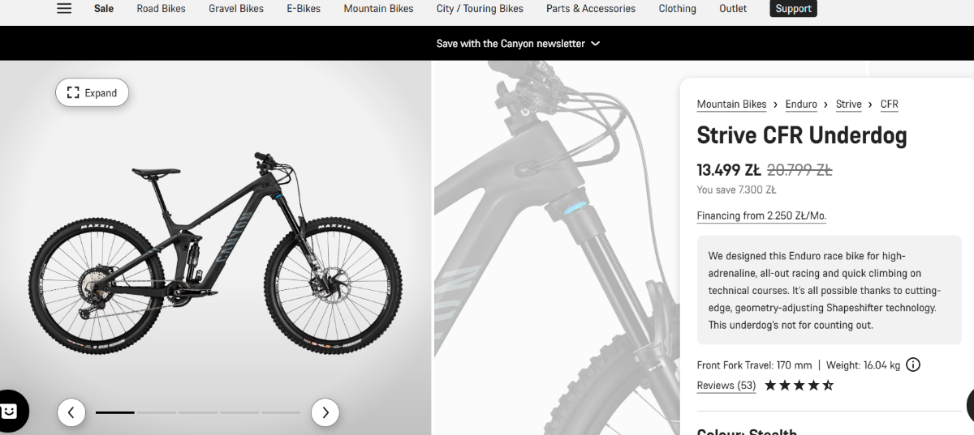Open Parts & Accessories menu

(x=591, y=9)
